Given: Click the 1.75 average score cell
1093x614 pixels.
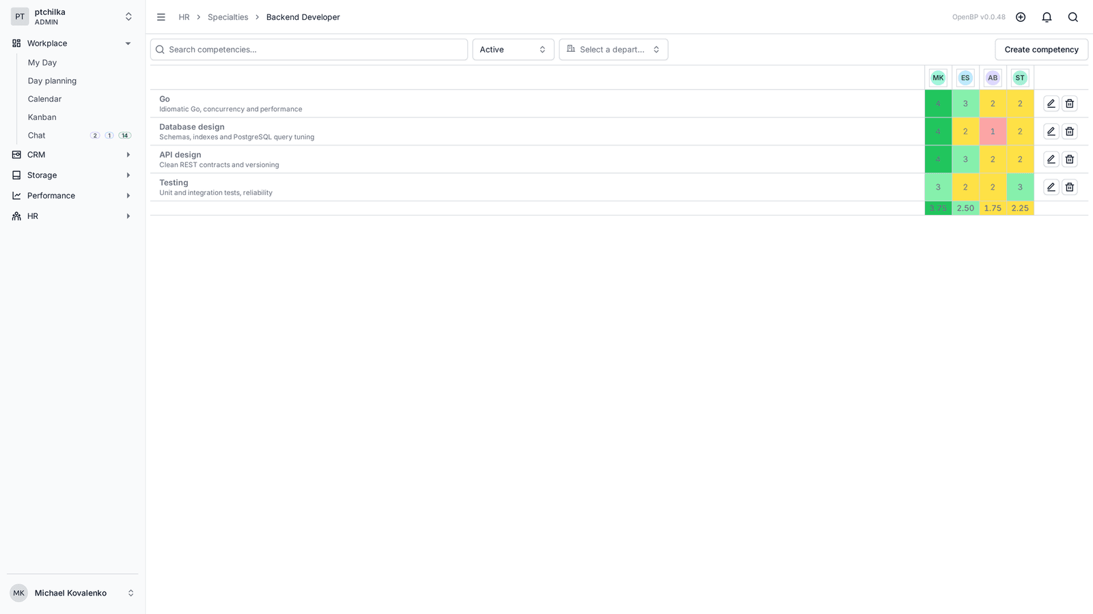Looking at the screenshot, I should (x=993, y=208).
